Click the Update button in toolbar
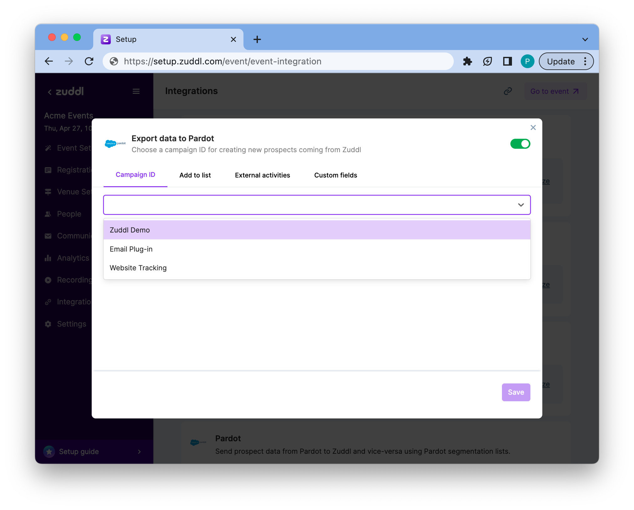634x510 pixels. (x=561, y=61)
